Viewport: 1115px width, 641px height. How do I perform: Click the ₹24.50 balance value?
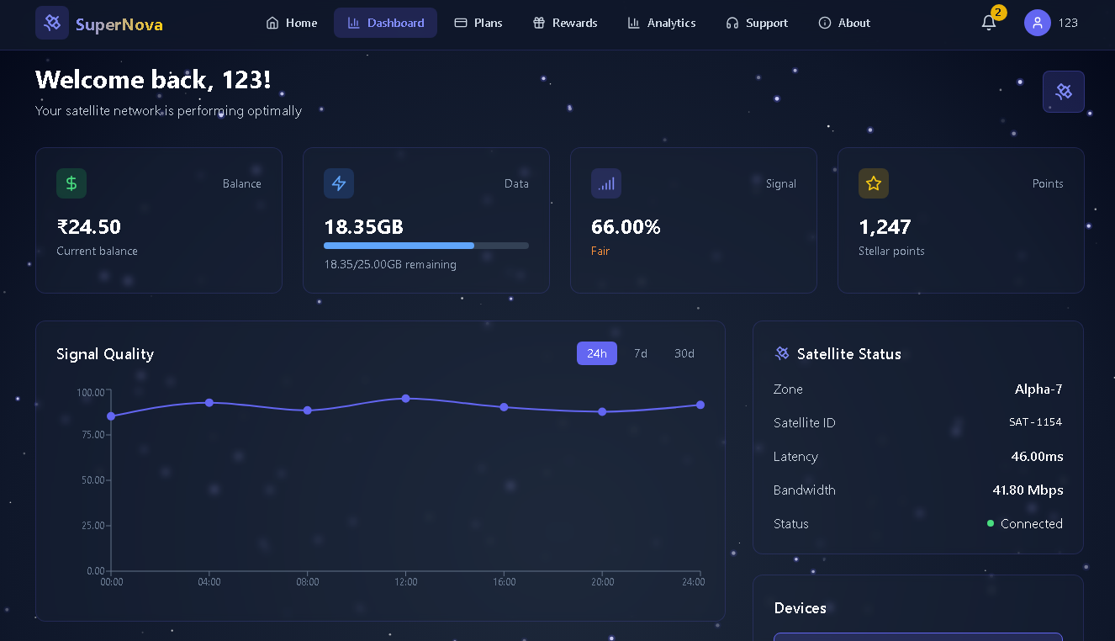pyautogui.click(x=89, y=227)
